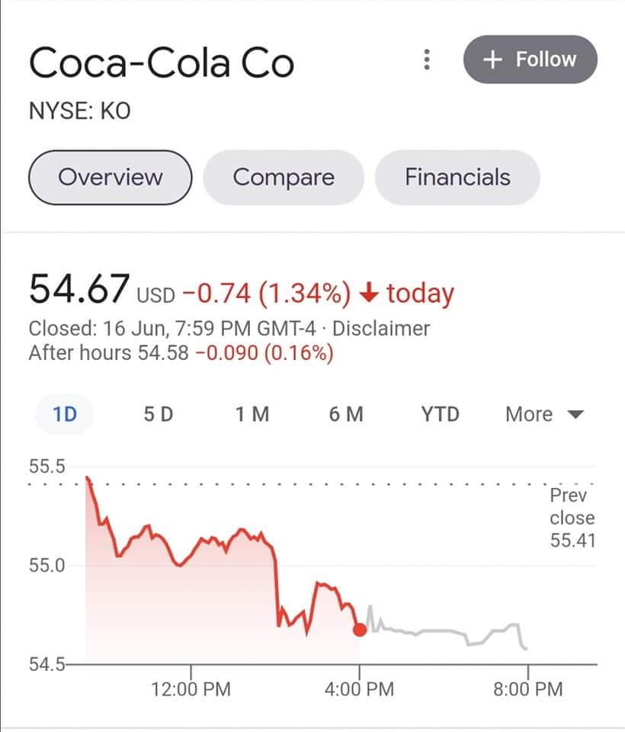Viewport: 625px width, 732px height.
Task: Click the NYSE: KO ticker text
Action: [79, 111]
